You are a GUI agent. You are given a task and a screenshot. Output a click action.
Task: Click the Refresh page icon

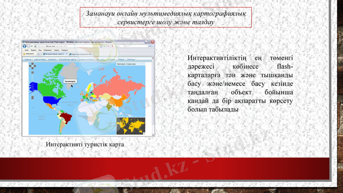pos(104,46)
